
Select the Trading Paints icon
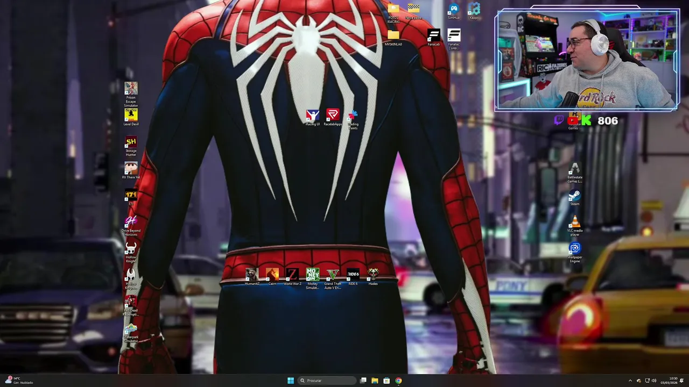point(353,119)
